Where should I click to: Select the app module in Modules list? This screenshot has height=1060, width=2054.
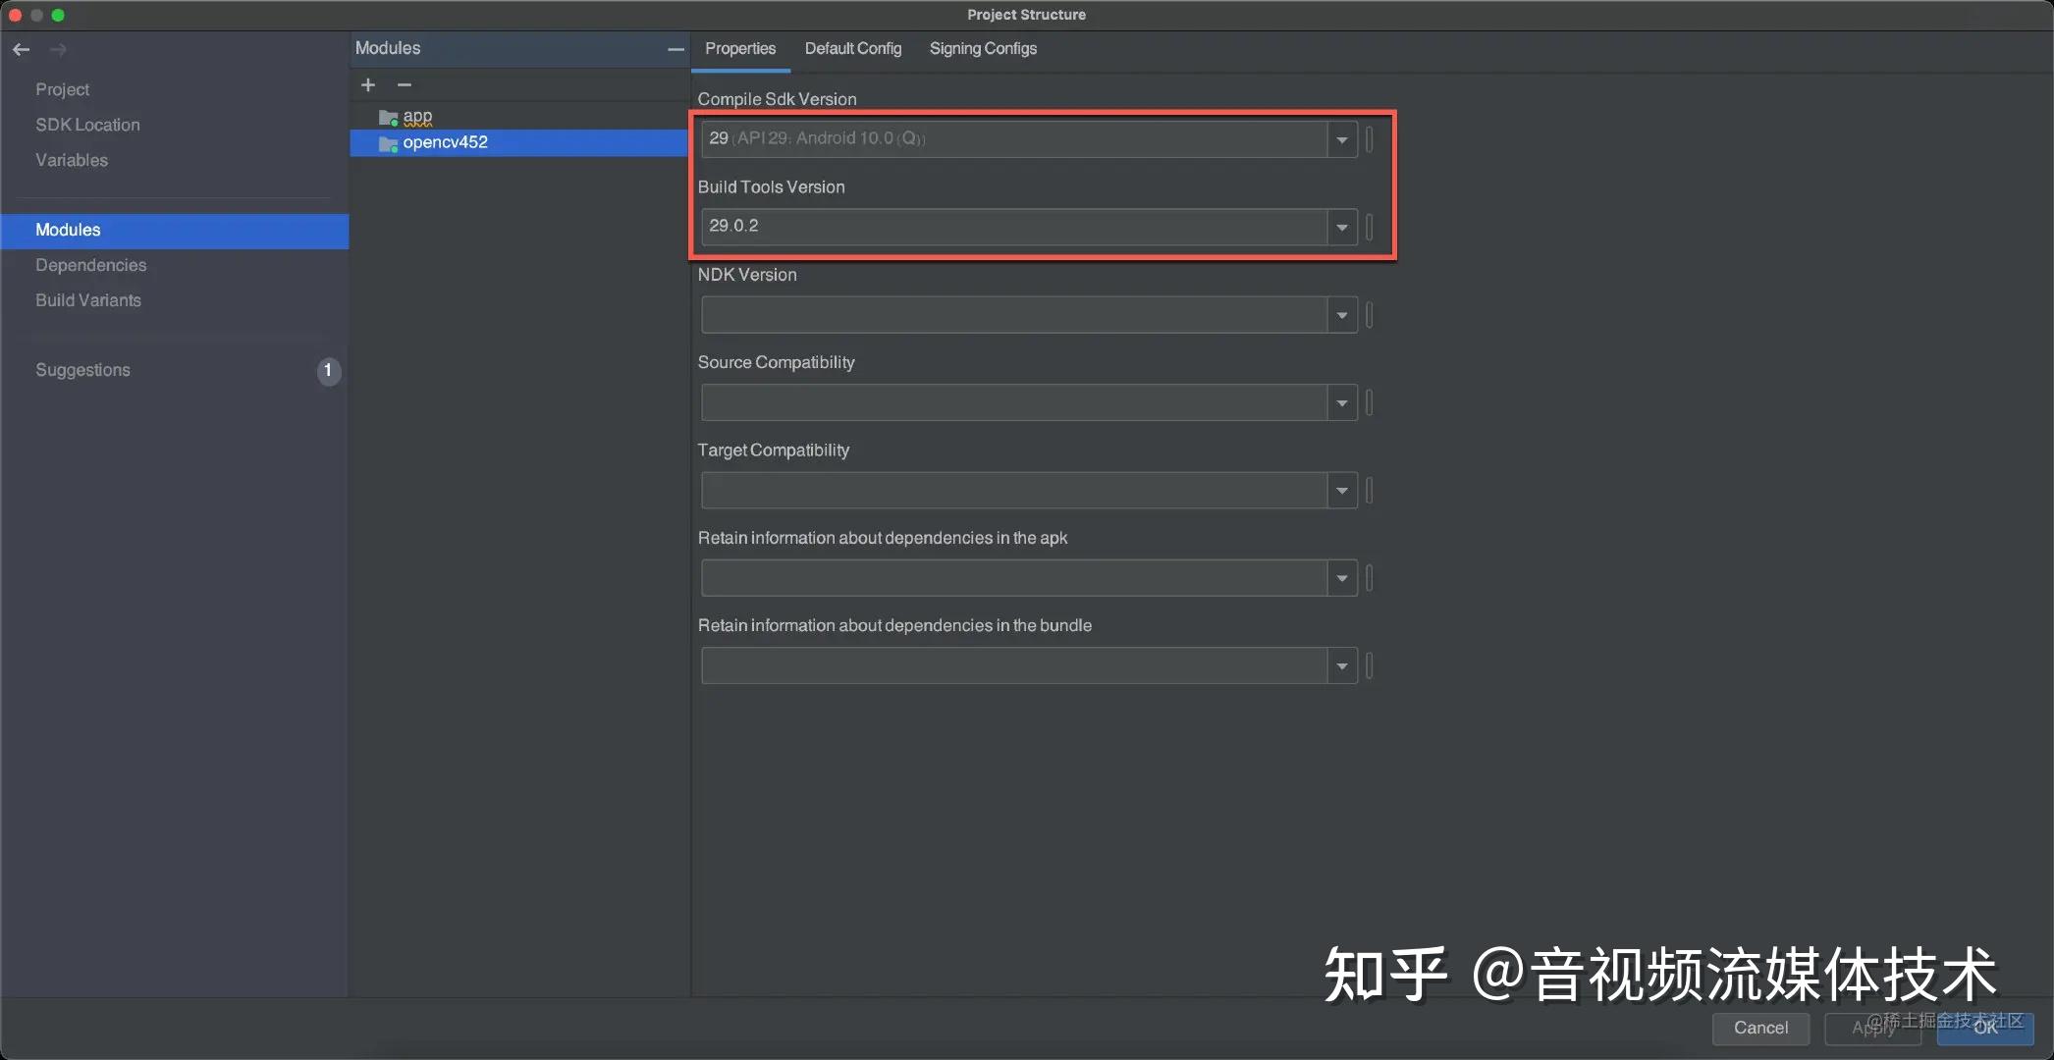point(416,116)
